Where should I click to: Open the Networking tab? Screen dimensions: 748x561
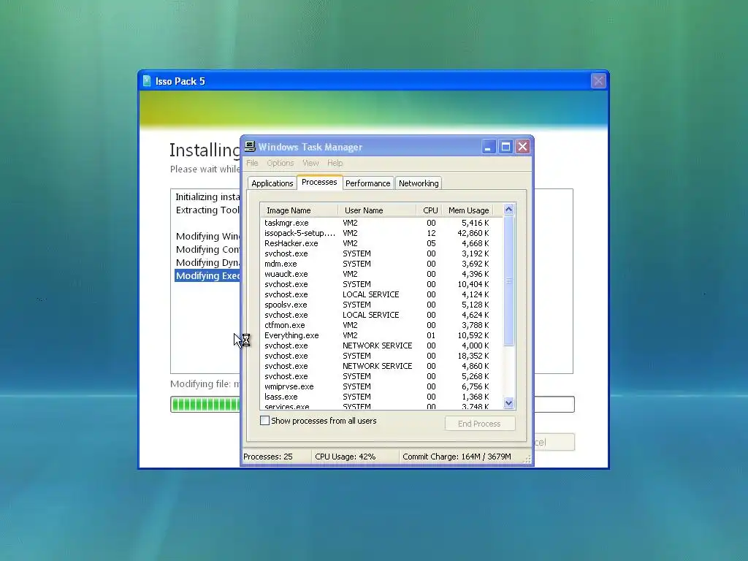click(419, 183)
